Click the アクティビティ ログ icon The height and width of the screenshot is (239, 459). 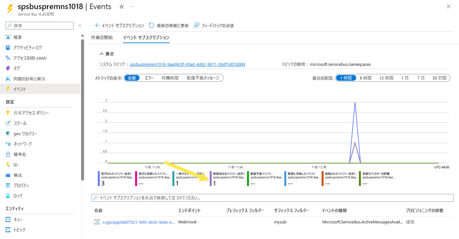click(8, 48)
